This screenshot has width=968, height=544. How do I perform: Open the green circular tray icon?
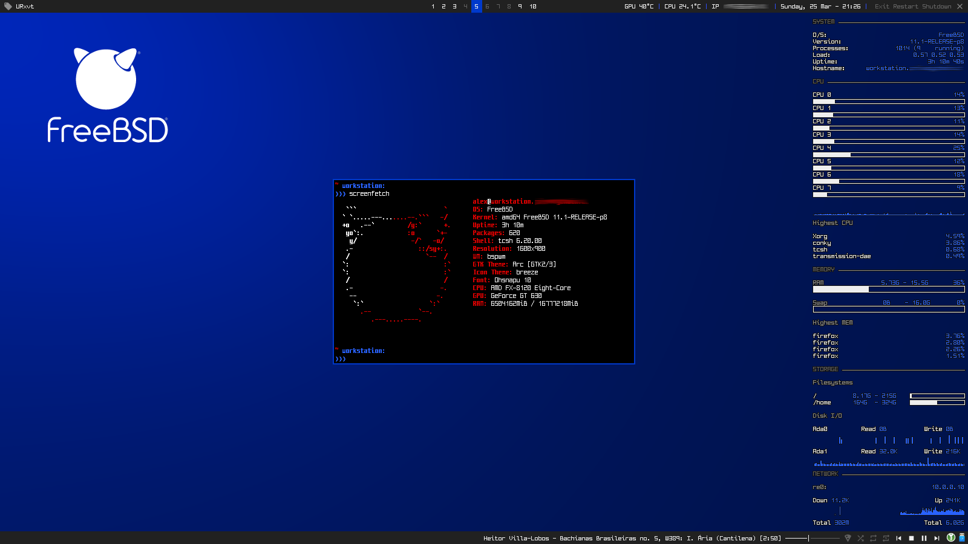951,537
